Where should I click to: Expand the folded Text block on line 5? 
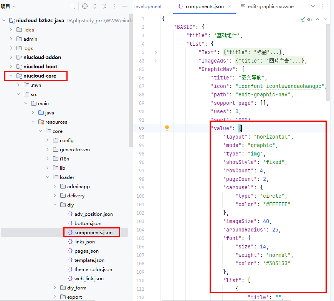point(155,53)
